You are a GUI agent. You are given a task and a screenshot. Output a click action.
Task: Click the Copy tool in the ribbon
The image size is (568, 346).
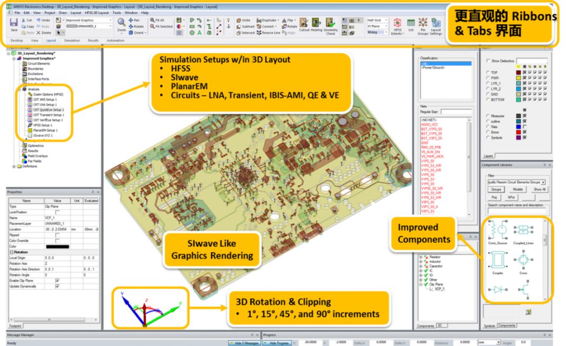click(x=27, y=26)
